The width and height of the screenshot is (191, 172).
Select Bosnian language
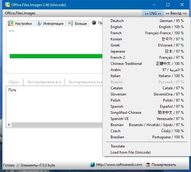click(x=147, y=125)
